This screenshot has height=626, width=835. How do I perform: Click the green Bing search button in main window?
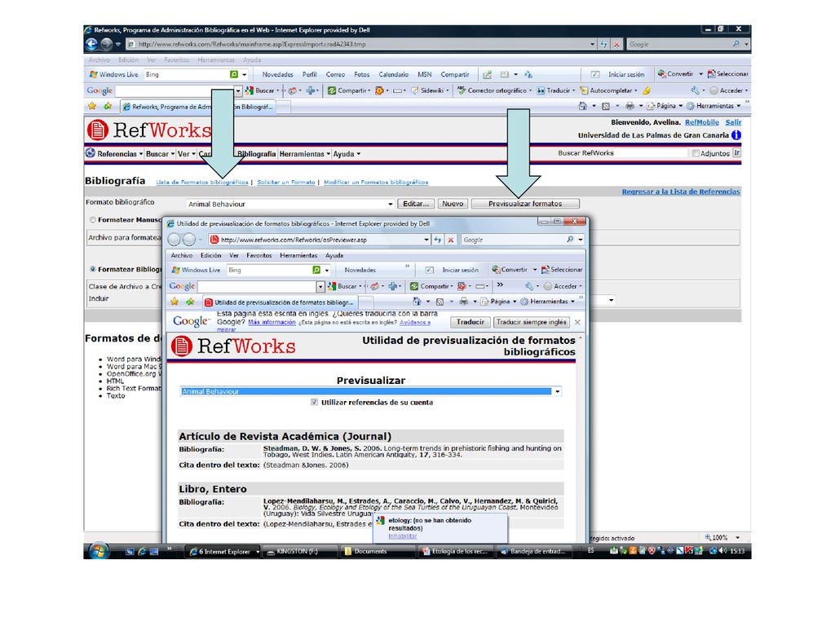[x=233, y=74]
